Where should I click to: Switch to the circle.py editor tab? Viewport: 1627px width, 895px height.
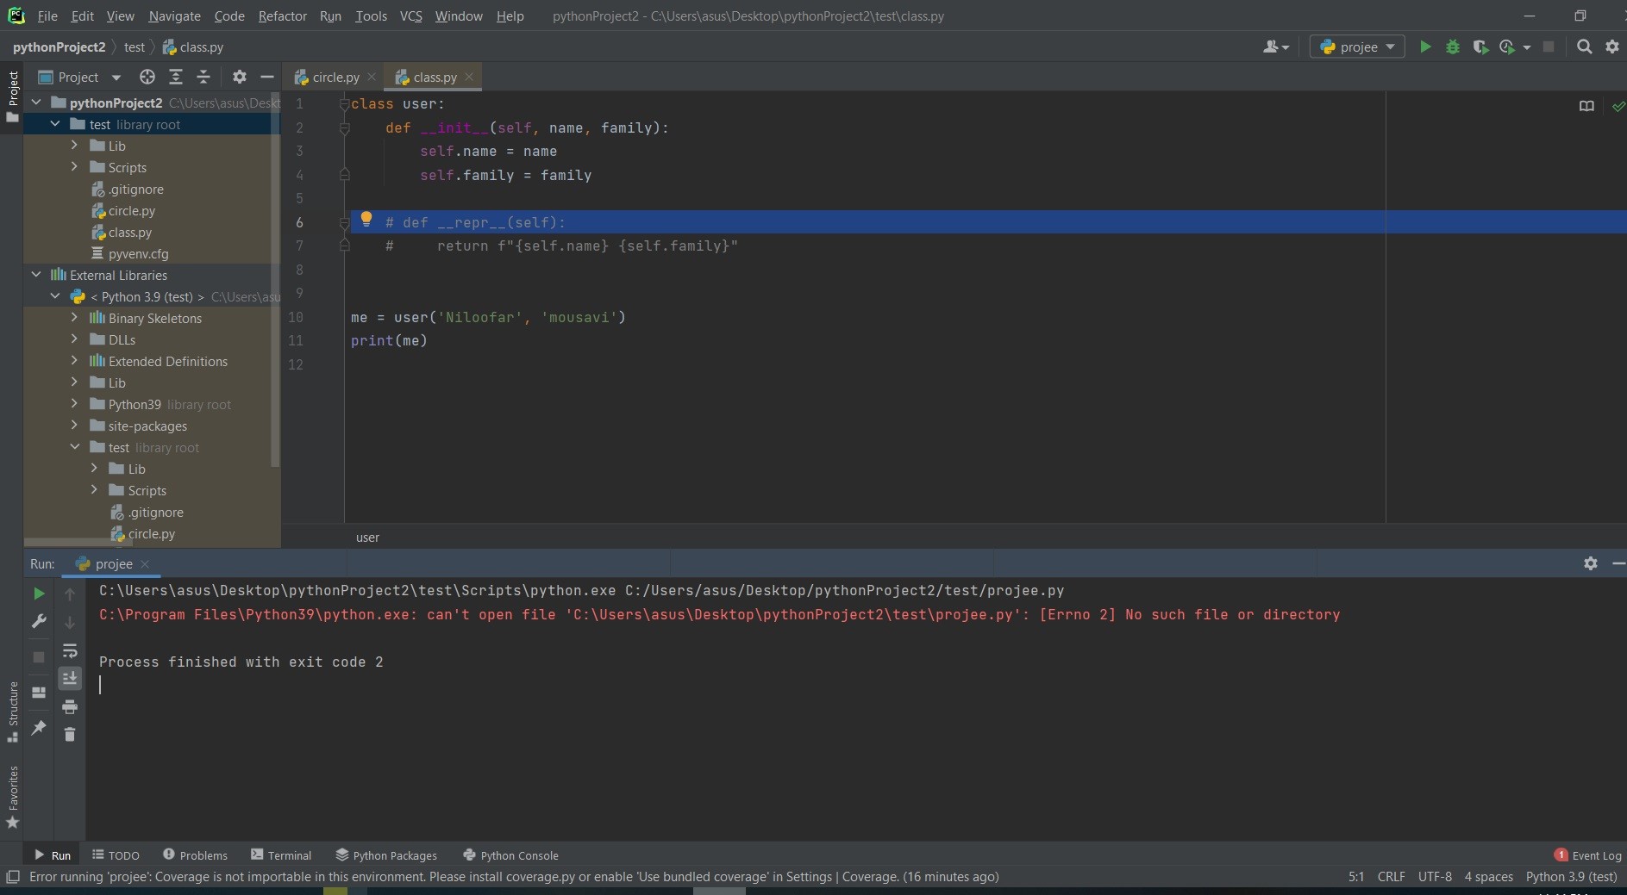(x=335, y=78)
